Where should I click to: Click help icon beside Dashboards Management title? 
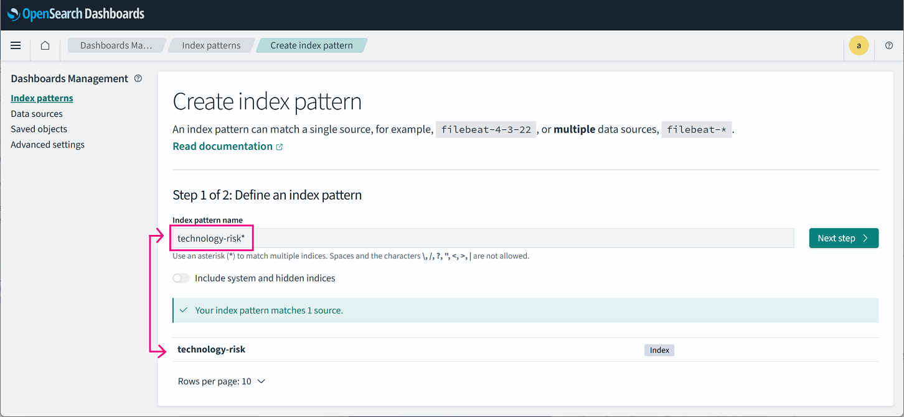click(138, 78)
